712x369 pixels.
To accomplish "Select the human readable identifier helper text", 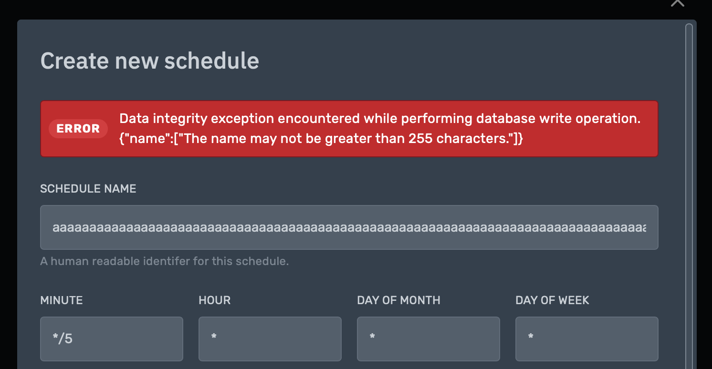I will (165, 261).
